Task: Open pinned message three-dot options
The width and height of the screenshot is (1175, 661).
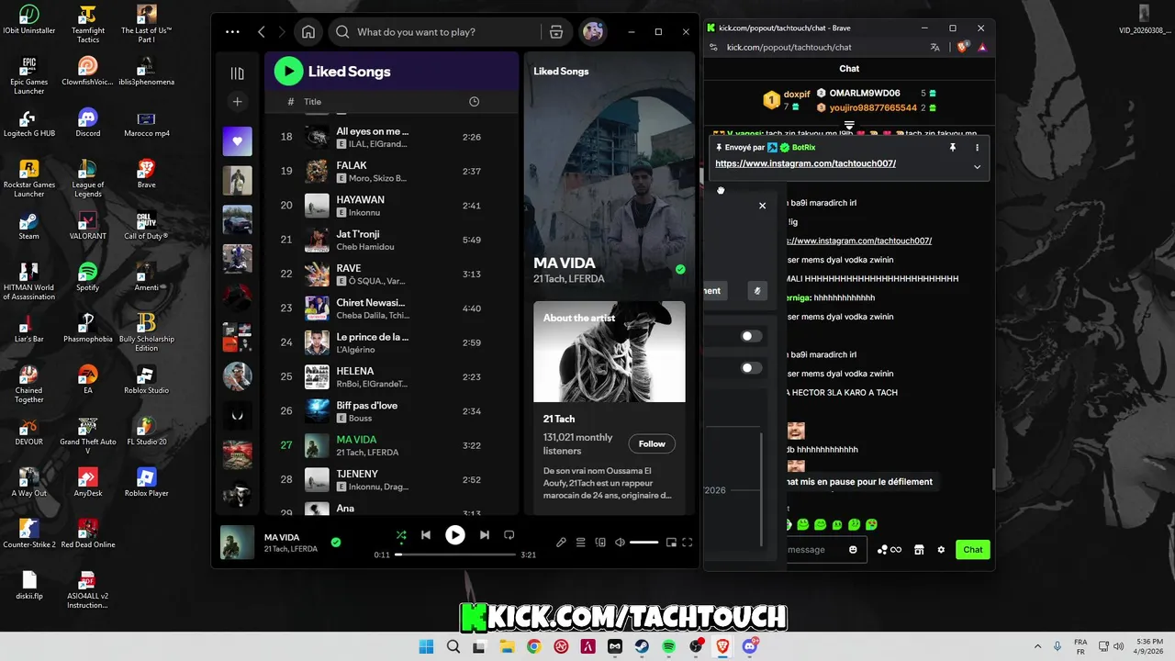Action: [x=977, y=148]
